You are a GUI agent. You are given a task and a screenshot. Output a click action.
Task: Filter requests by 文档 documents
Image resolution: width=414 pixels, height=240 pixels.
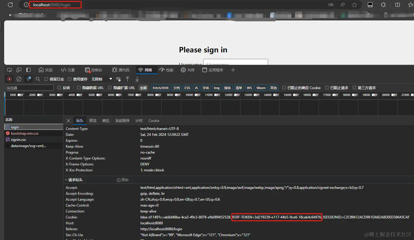coord(176,88)
